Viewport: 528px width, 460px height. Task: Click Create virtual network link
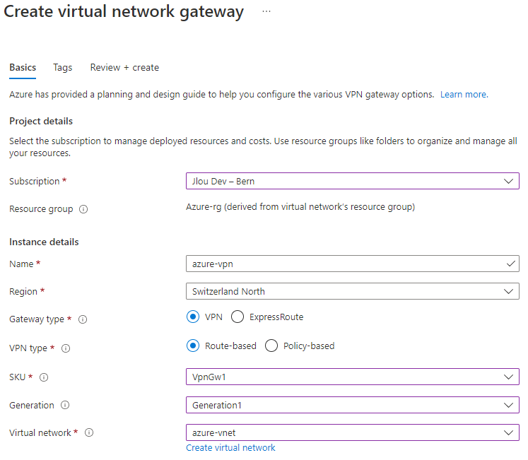tap(230, 448)
